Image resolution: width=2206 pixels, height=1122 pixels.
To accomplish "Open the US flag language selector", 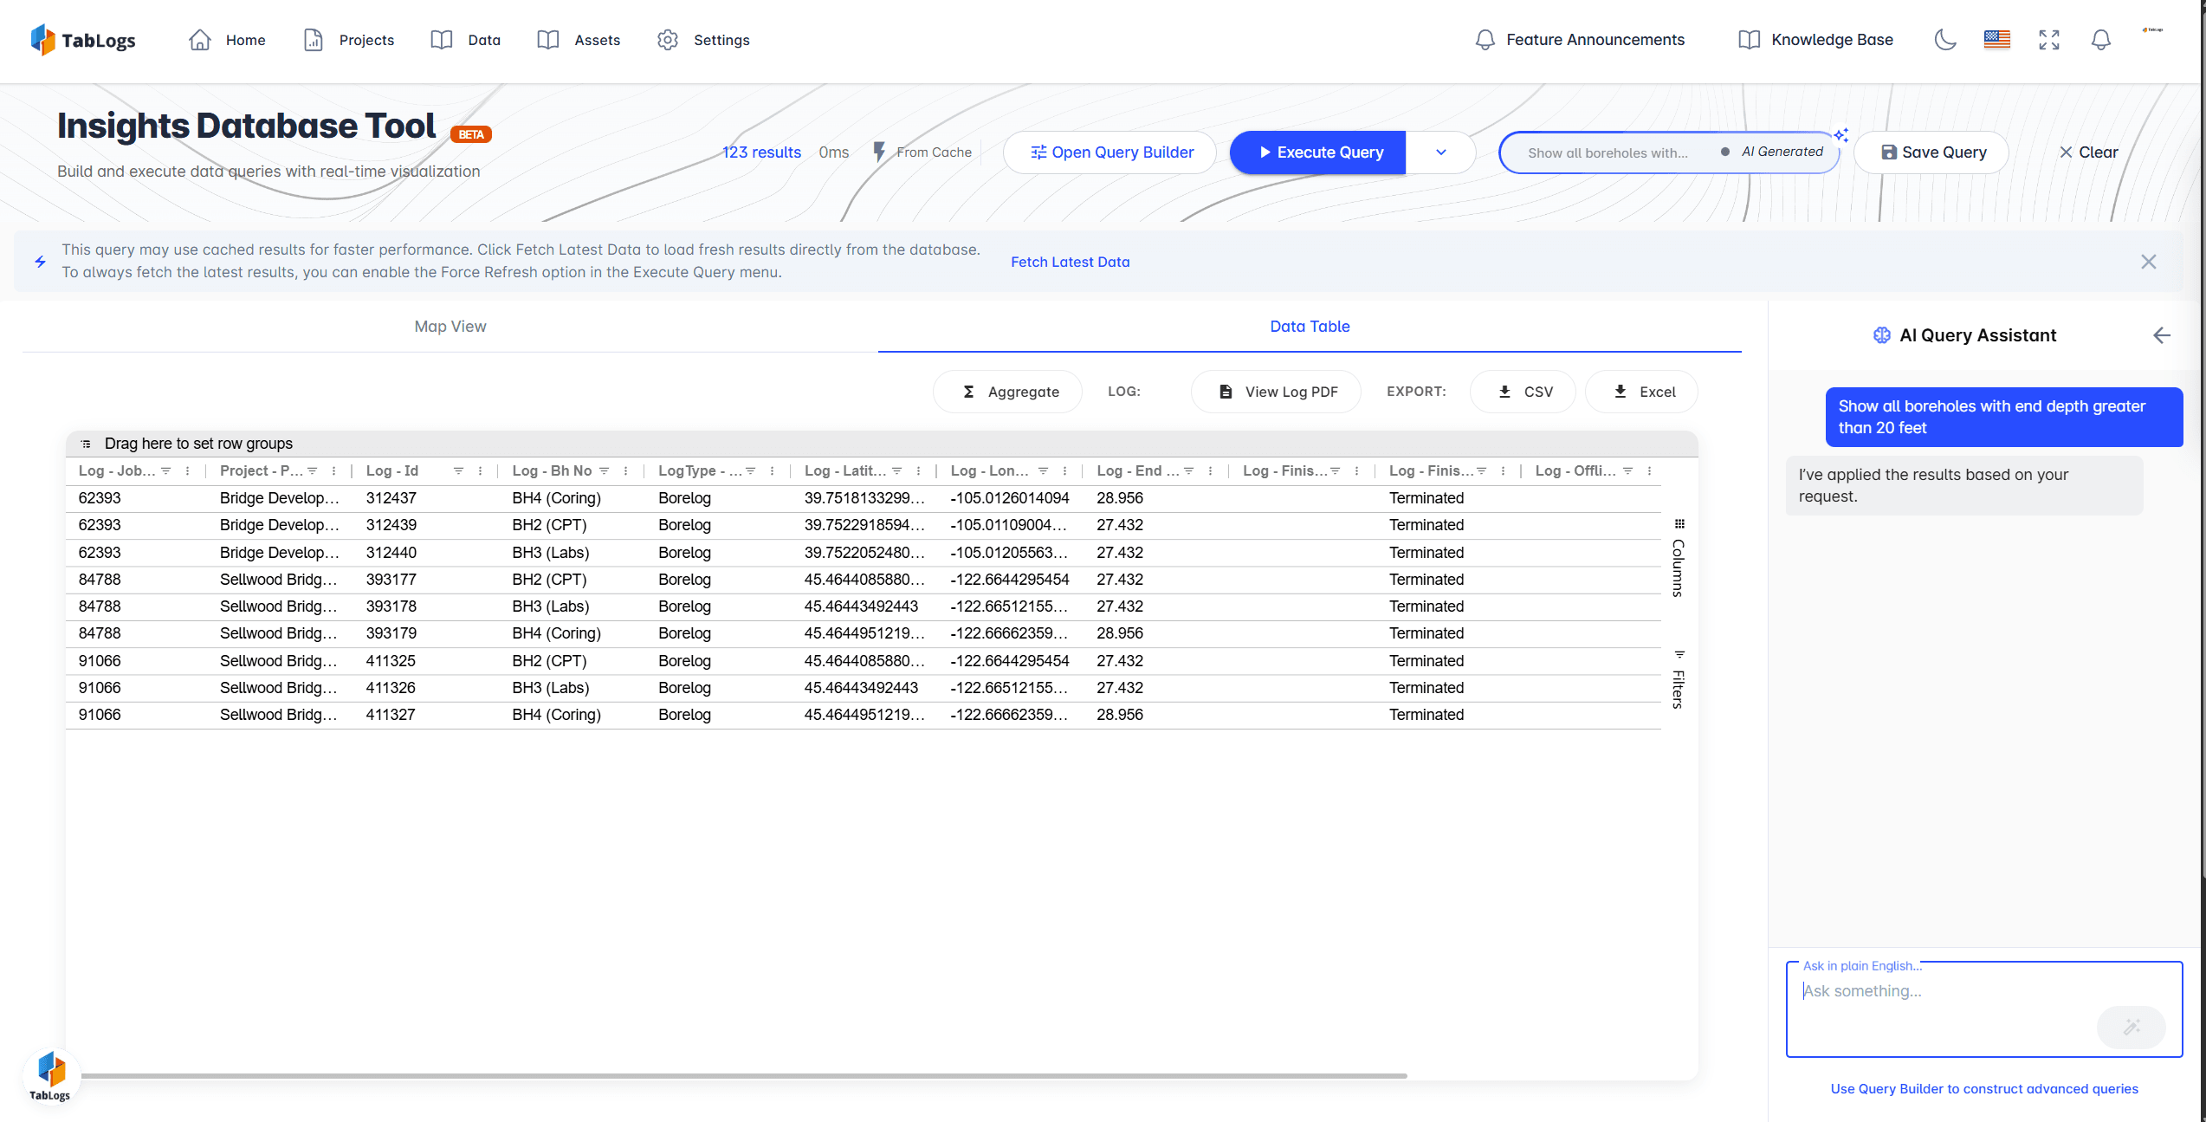I will pyautogui.click(x=1997, y=40).
